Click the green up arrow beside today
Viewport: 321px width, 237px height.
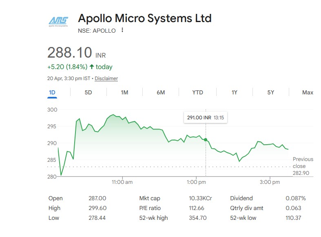point(92,67)
